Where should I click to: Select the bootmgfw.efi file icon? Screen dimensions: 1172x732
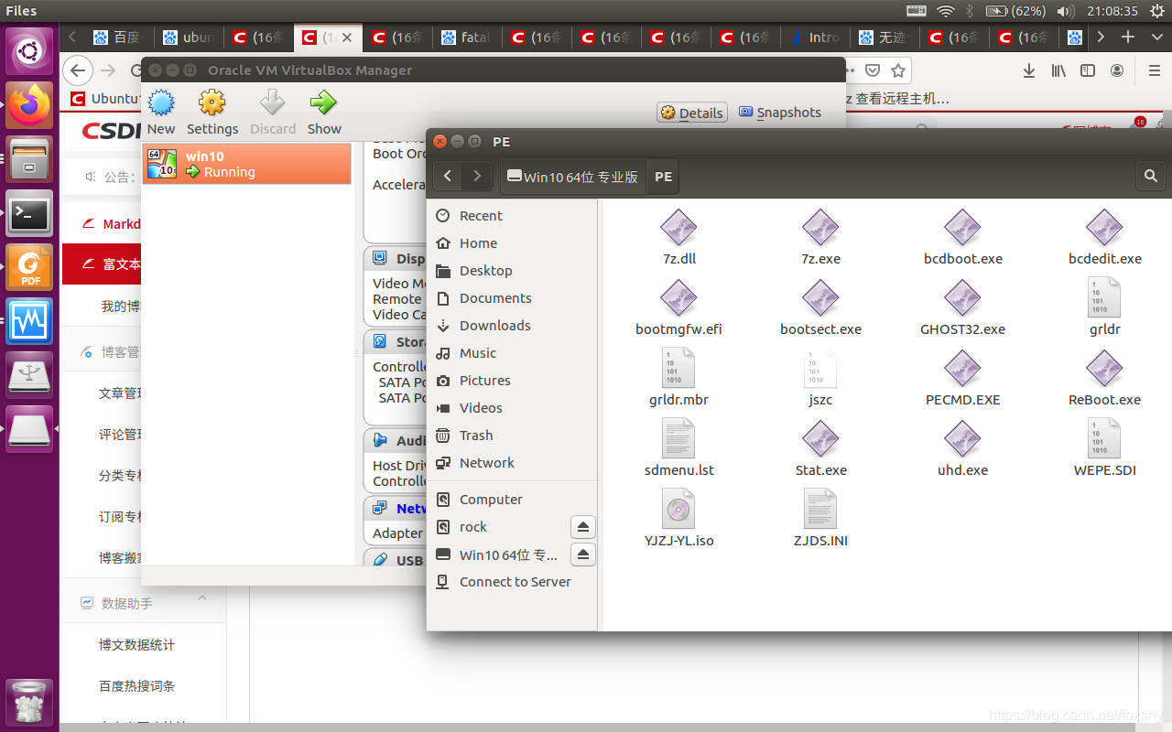[678, 298]
